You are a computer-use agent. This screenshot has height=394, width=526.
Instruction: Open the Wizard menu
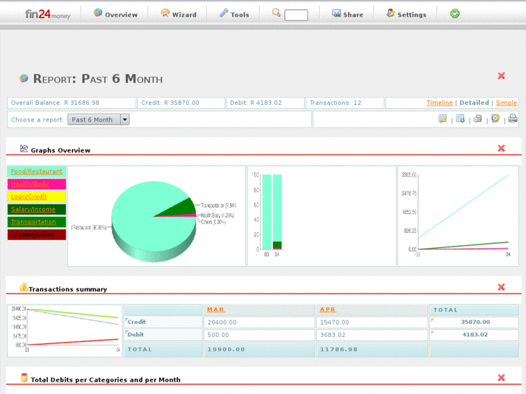[179, 14]
